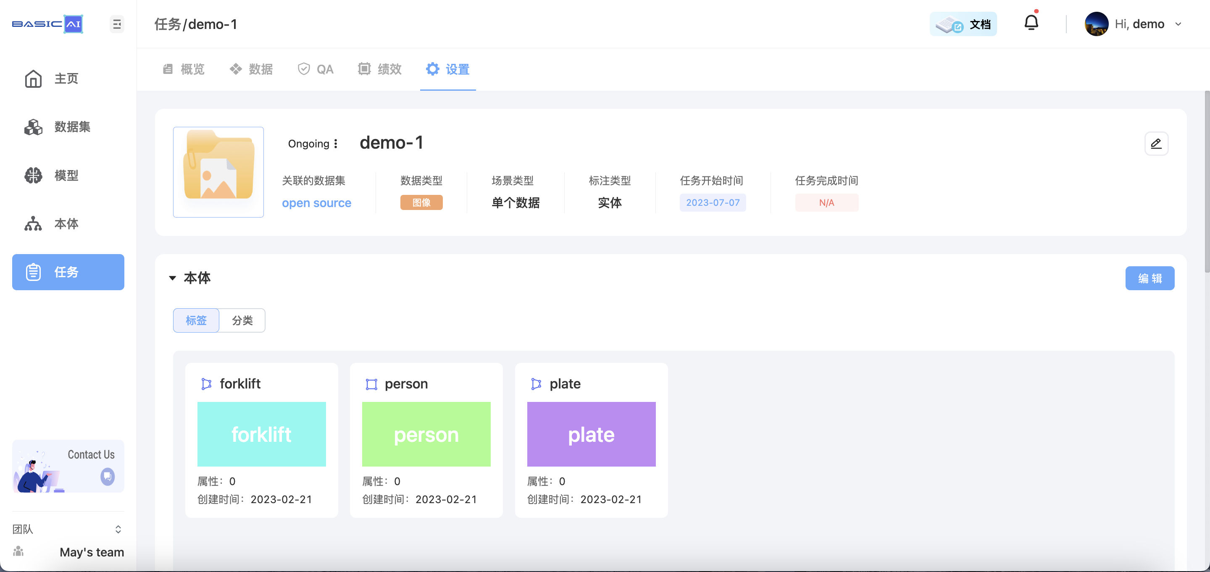Collapse the sidebar menu icon
The image size is (1210, 572).
117,24
